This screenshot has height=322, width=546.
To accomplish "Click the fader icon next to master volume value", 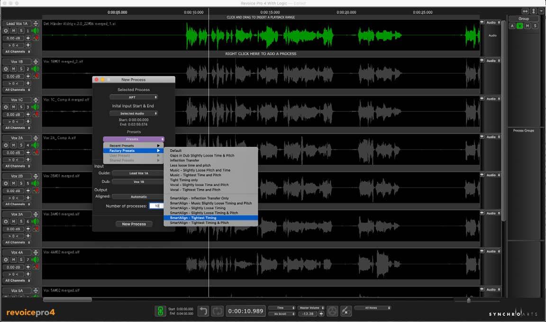I will [321, 313].
